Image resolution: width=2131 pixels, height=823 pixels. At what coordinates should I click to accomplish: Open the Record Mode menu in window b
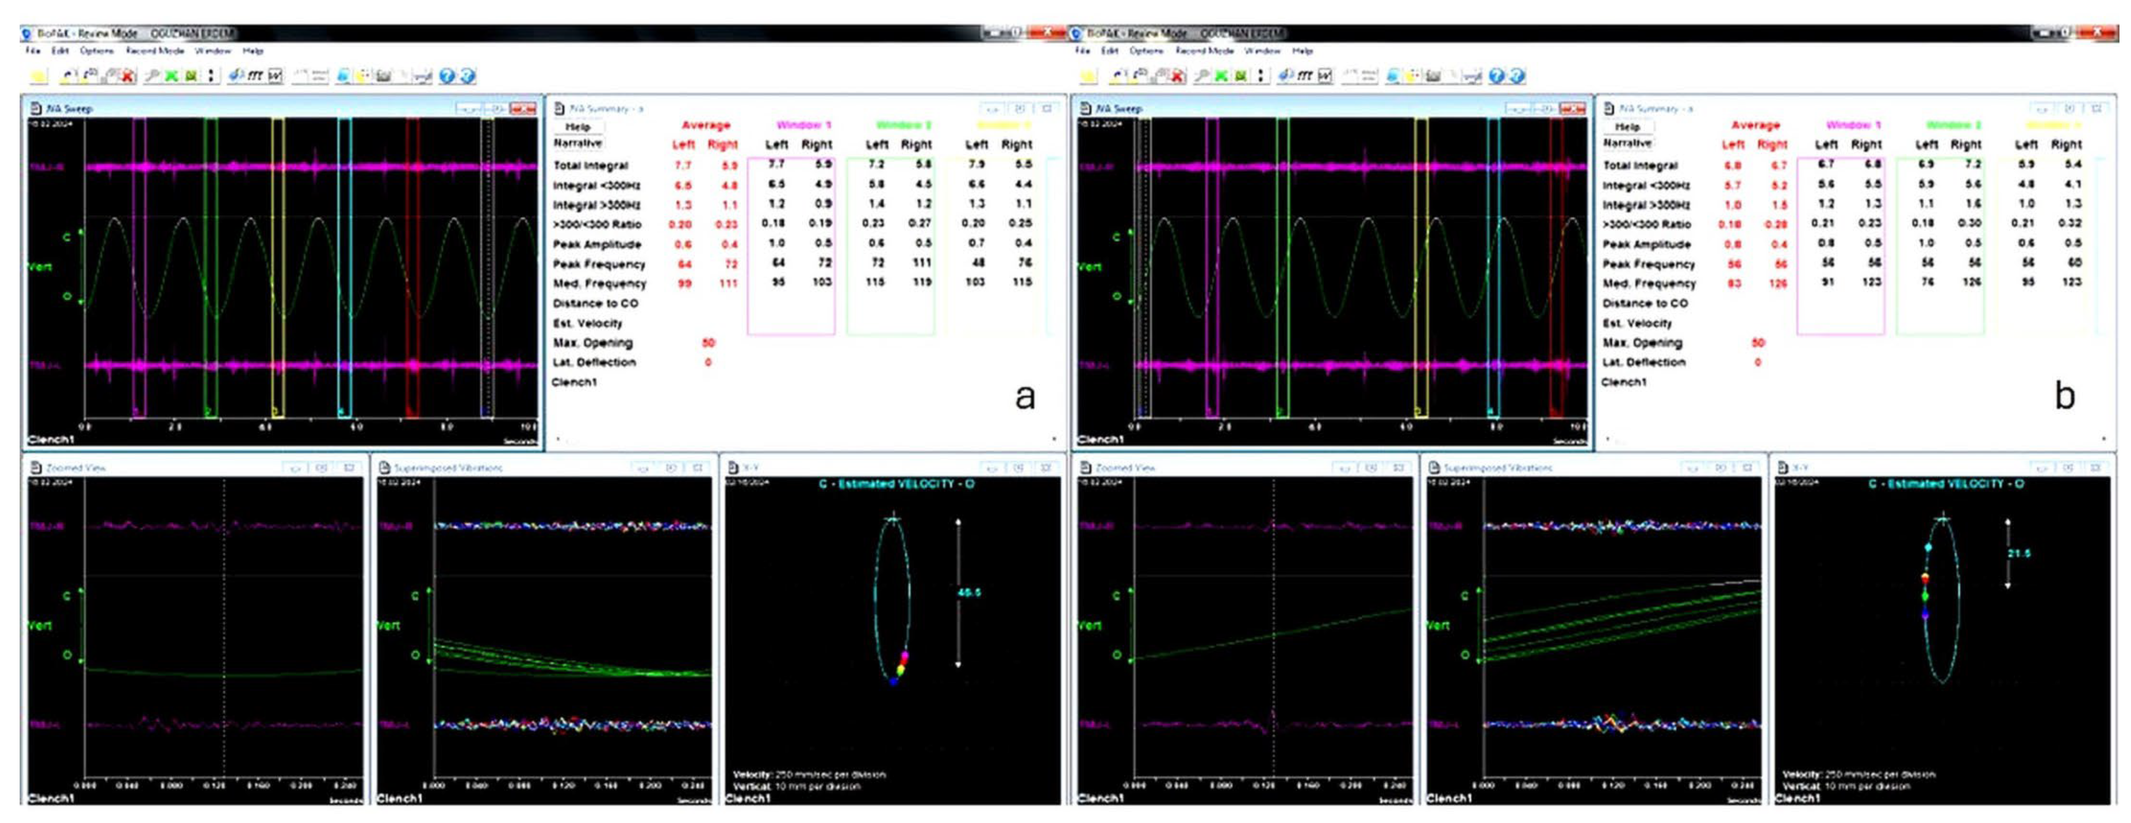pyautogui.click(x=1204, y=51)
